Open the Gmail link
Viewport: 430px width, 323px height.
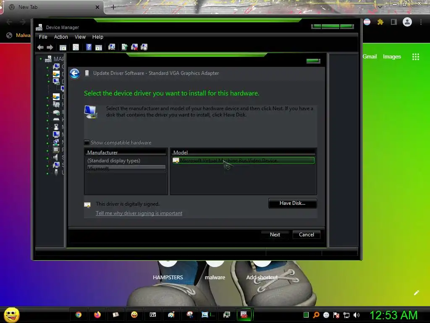[x=370, y=57]
